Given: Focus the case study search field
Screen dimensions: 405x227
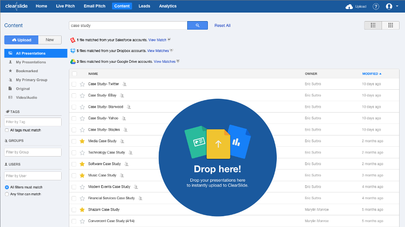Looking at the screenshot, I should pyautogui.click(x=128, y=26).
